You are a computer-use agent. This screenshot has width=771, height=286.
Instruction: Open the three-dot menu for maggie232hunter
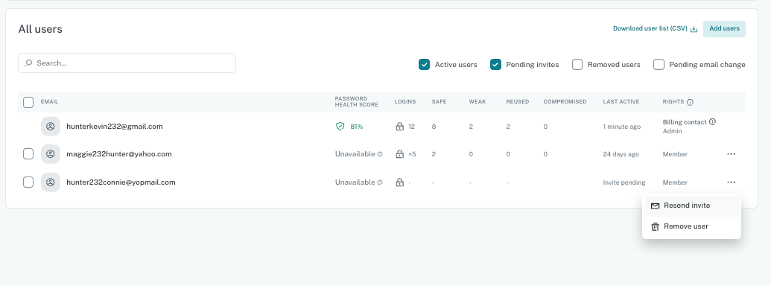tap(732, 154)
